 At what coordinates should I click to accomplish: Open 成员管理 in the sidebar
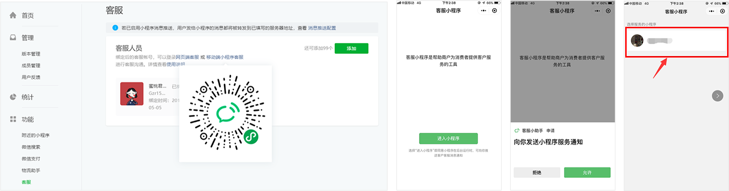pyautogui.click(x=31, y=66)
